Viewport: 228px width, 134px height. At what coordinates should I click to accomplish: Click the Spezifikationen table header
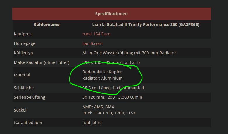112,14
